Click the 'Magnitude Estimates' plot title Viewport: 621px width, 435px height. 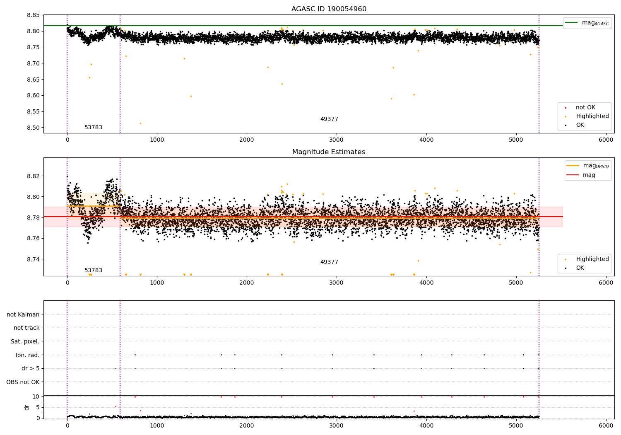[329, 152]
